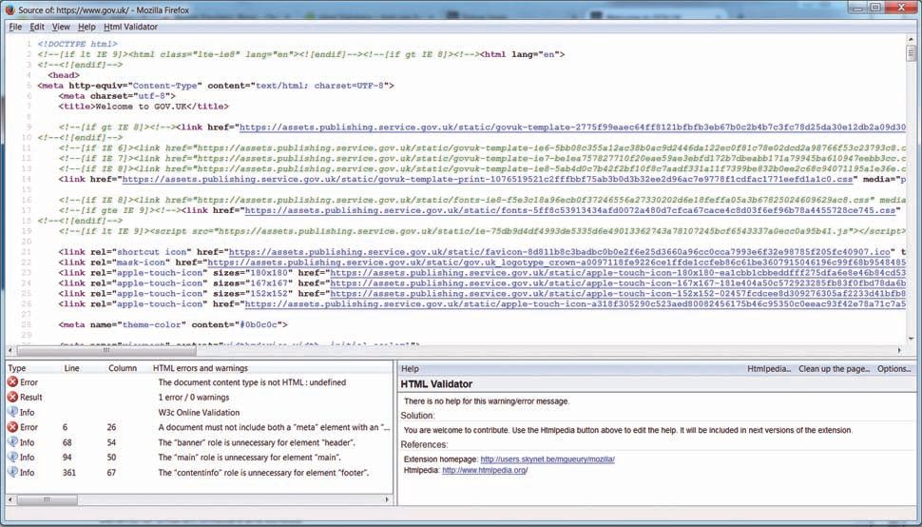Image resolution: width=922 pixels, height=527 pixels.
Task: Click the Clean up the page... button
Action: 834,369
